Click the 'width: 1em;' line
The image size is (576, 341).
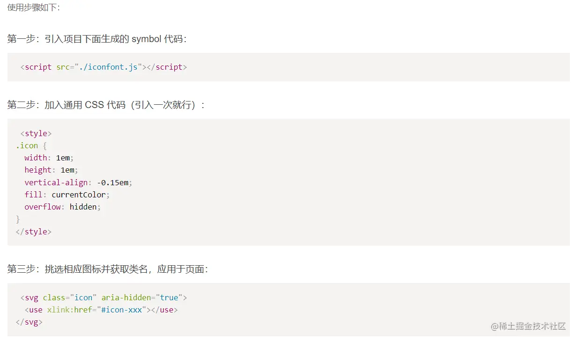(x=49, y=158)
